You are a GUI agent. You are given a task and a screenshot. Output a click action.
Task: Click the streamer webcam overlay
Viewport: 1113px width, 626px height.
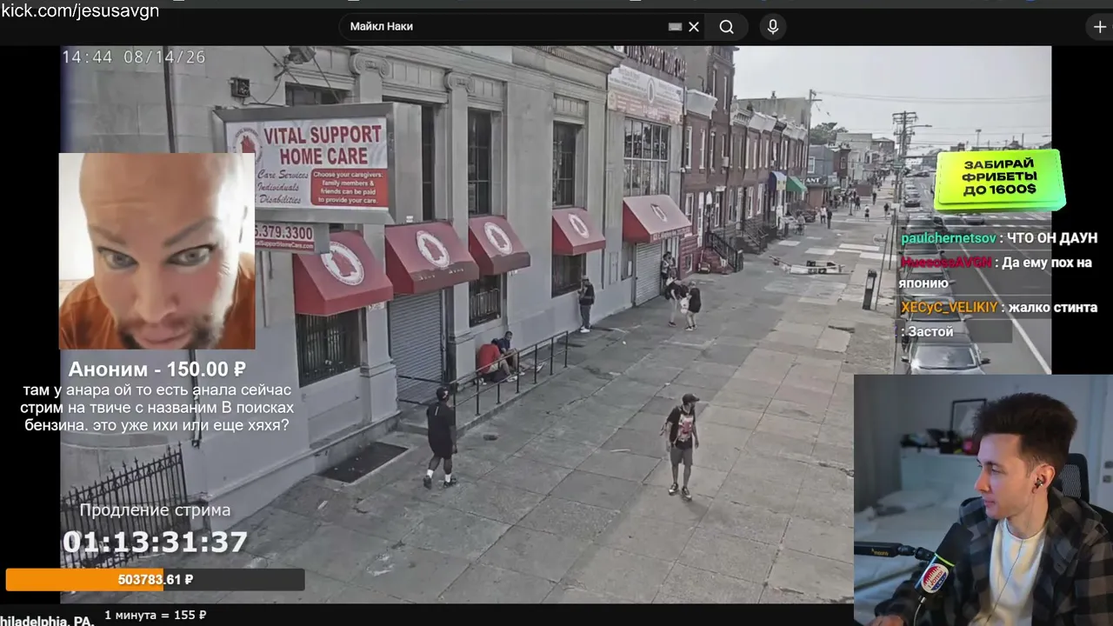(x=983, y=500)
